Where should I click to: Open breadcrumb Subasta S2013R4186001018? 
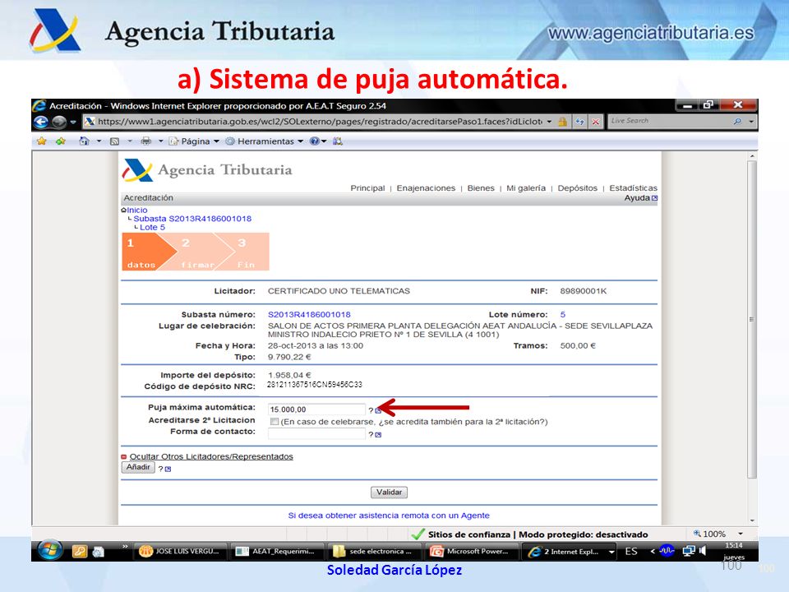(x=192, y=219)
